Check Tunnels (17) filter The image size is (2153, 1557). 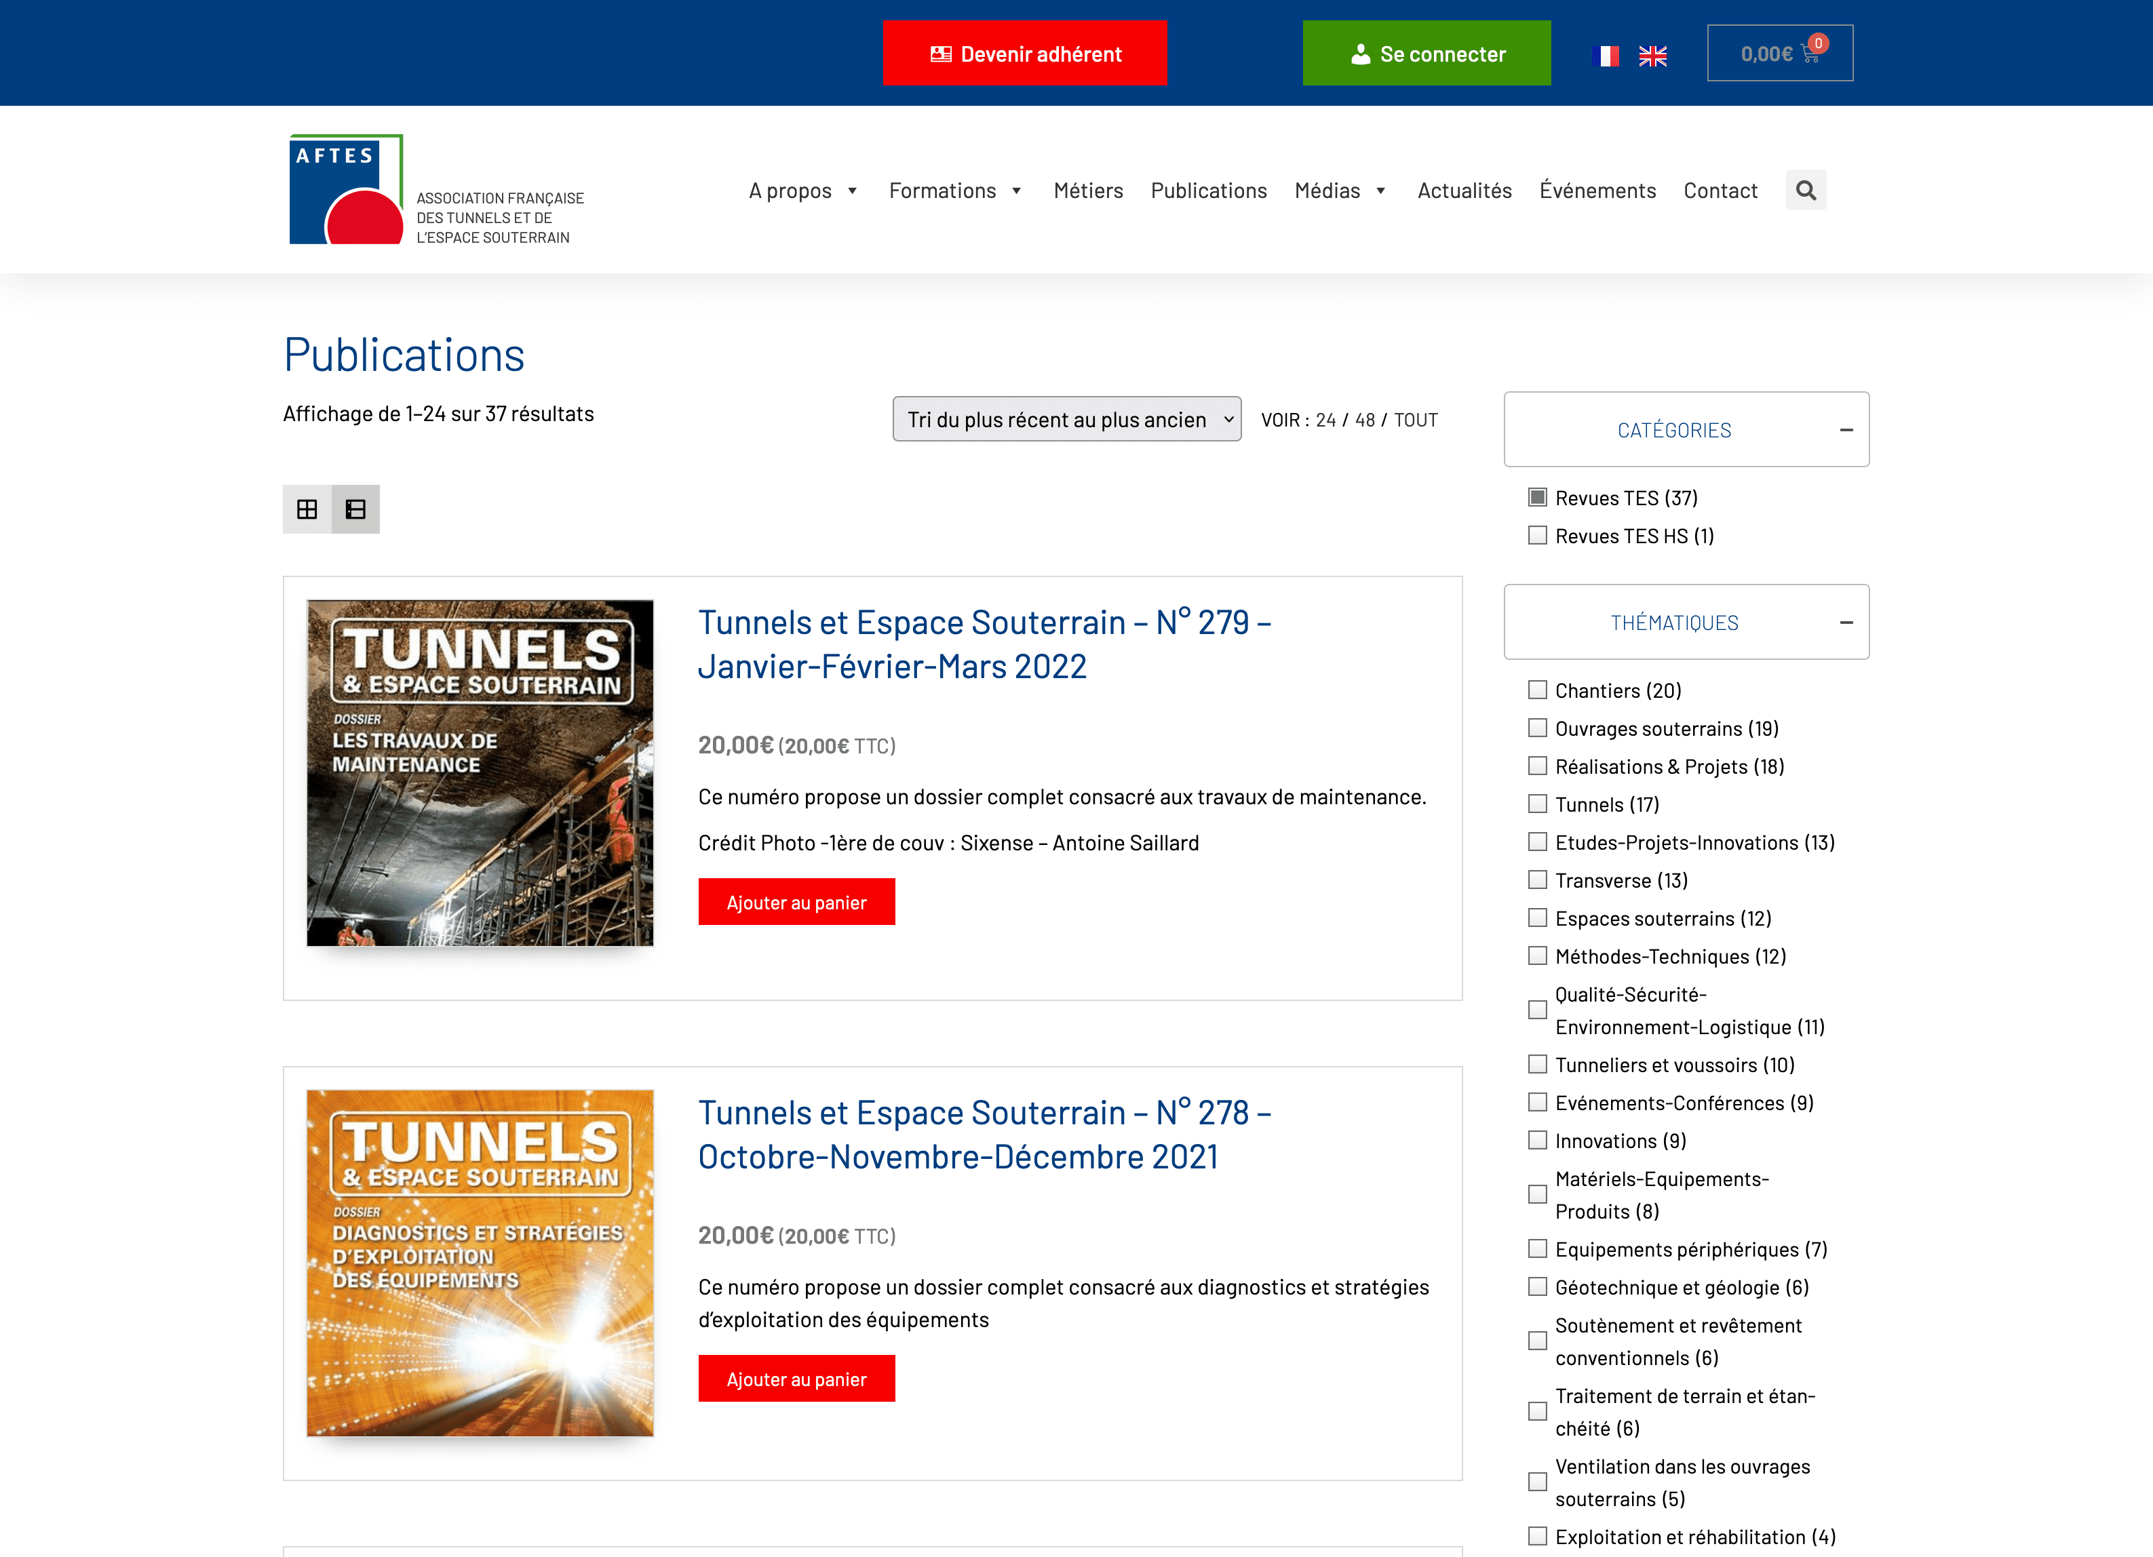1538,804
